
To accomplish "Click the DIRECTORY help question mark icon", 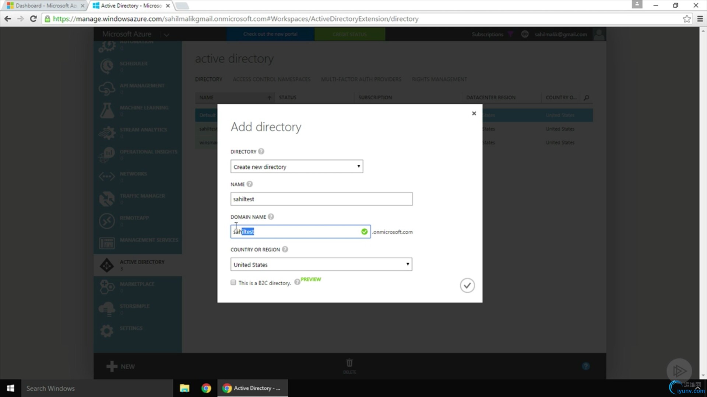I will click(261, 151).
